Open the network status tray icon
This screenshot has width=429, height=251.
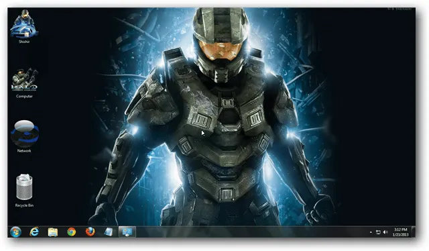(x=378, y=232)
